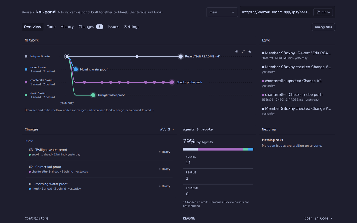Image resolution: width=357 pixels, height=223 pixels.
Task: Select the Overview tab
Action: (33, 27)
